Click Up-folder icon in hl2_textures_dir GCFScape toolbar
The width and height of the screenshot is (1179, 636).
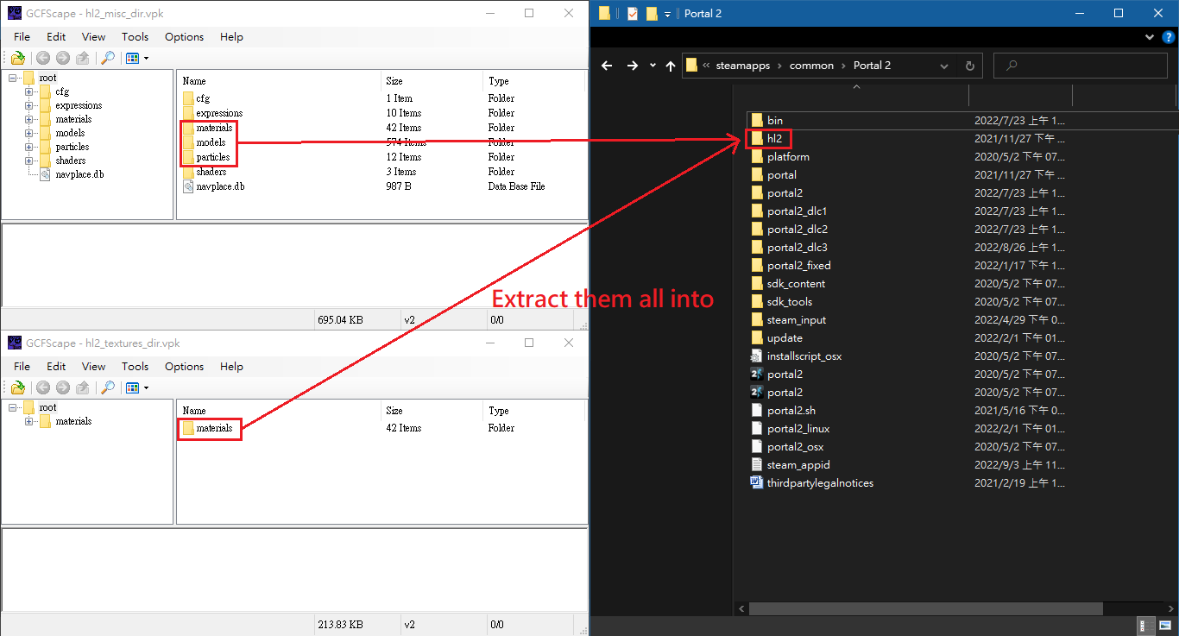83,387
